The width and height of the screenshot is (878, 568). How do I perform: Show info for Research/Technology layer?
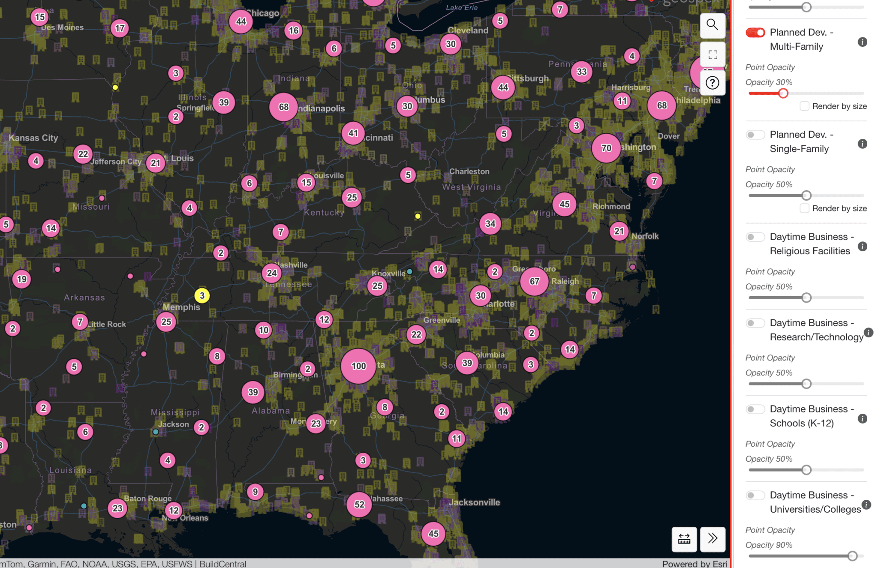[869, 333]
